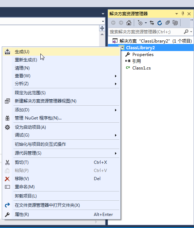Select 重命名(M) menu entry
Image resolution: width=194 pixels, height=228 pixels.
click(x=61, y=187)
